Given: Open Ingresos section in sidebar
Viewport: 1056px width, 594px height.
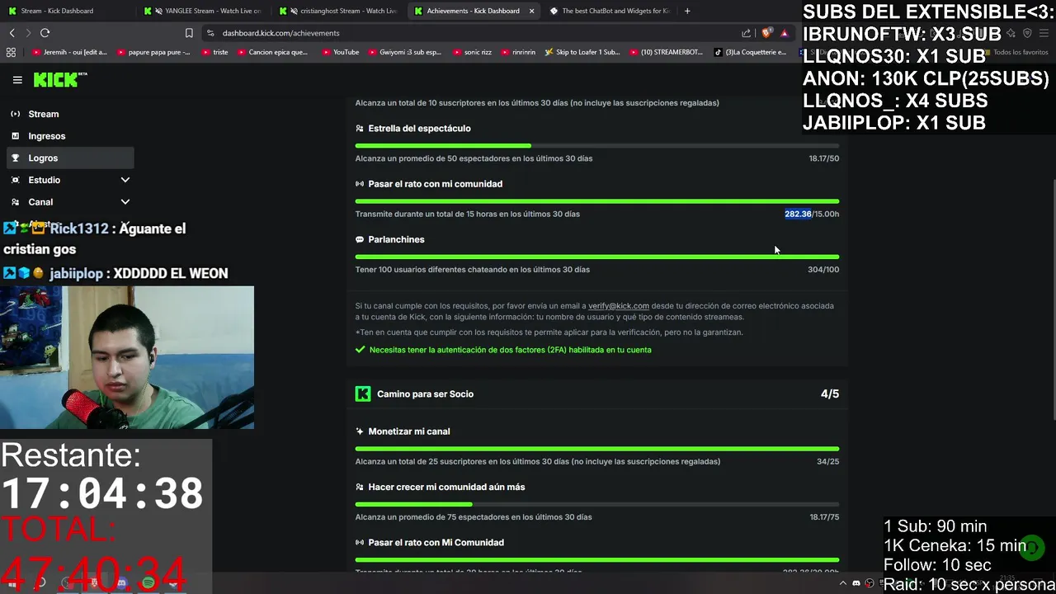Looking at the screenshot, I should coord(70,136).
